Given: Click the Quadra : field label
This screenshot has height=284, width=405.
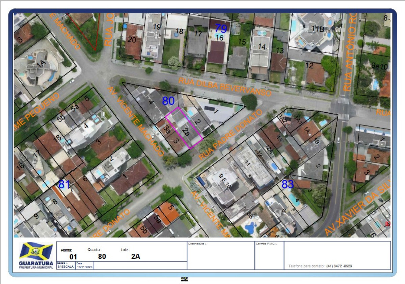Looking at the screenshot, I should coord(94,250).
